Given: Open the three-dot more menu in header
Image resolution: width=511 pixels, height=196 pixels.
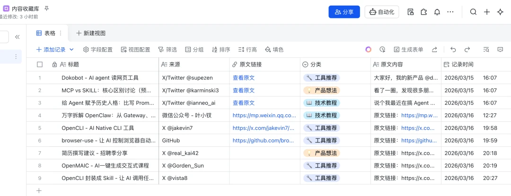Looking at the screenshot, I should (450, 12).
